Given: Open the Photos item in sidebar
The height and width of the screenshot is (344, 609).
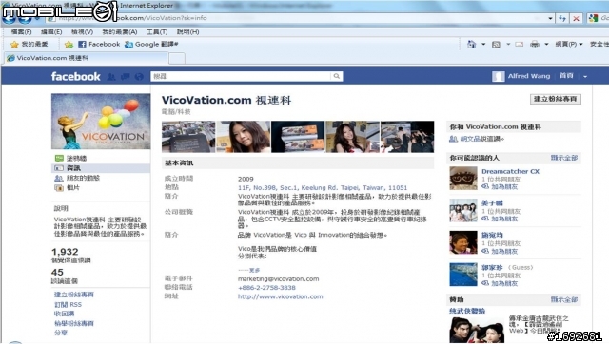Looking at the screenshot, I should (72, 188).
